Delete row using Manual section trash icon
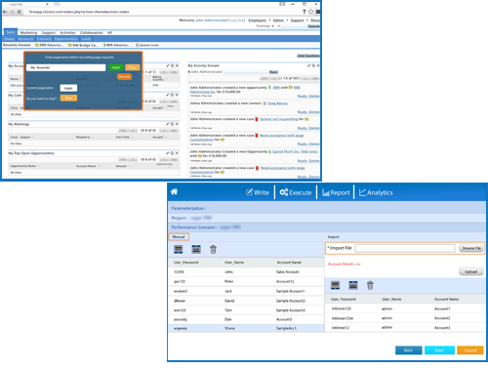This screenshot has height=368, width=488. coord(213,250)
